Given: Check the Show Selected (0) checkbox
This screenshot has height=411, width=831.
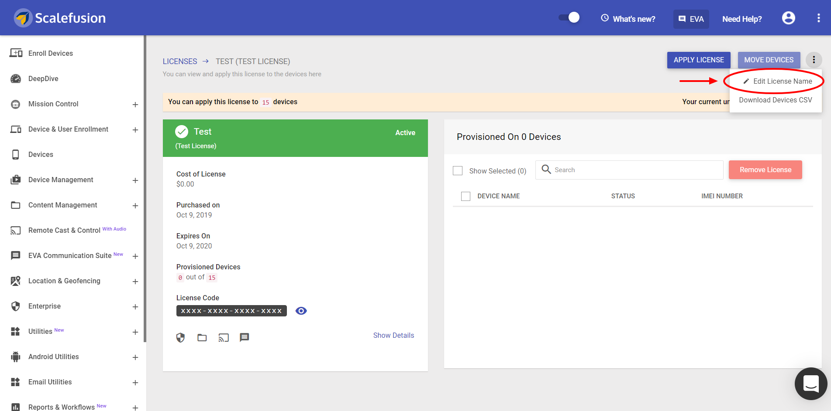Looking at the screenshot, I should pyautogui.click(x=458, y=170).
